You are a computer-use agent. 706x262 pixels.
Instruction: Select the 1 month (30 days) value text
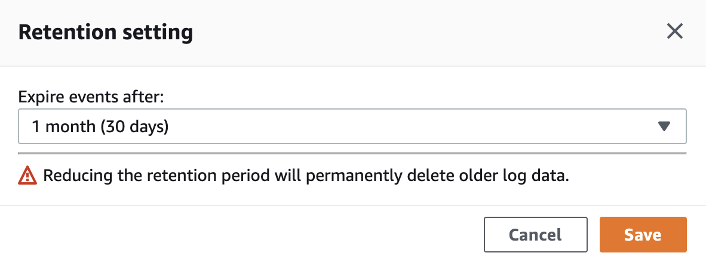pos(100,126)
